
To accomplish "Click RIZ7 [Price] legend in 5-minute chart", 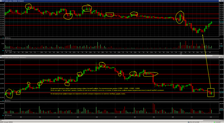I will (x=6, y=38).
